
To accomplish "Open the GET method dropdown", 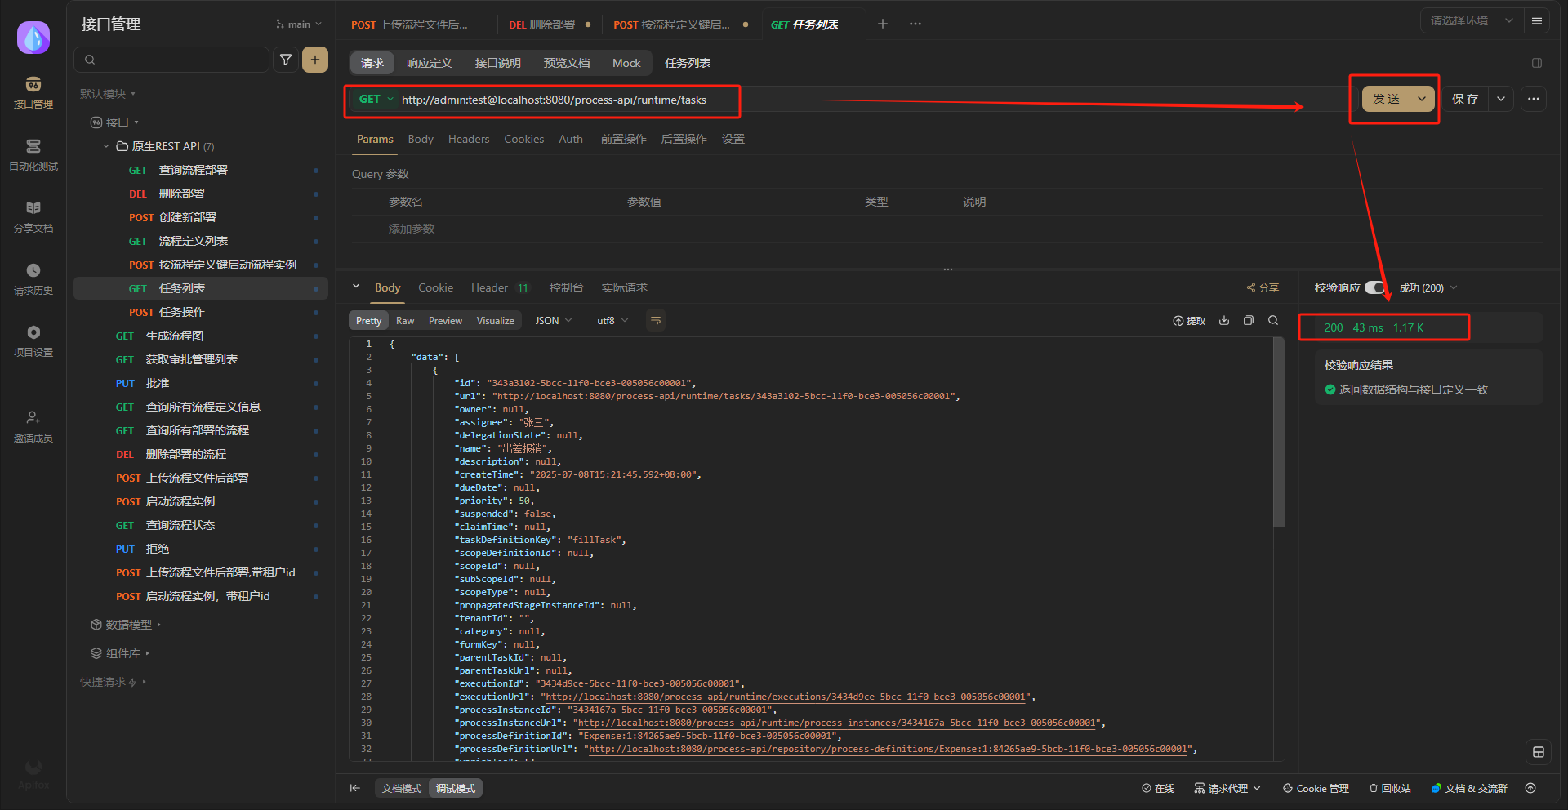I will click(x=376, y=100).
